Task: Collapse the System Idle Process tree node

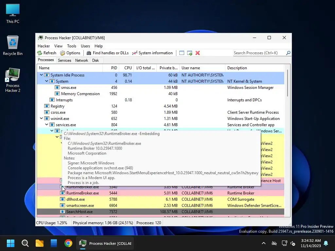Action: [41, 75]
